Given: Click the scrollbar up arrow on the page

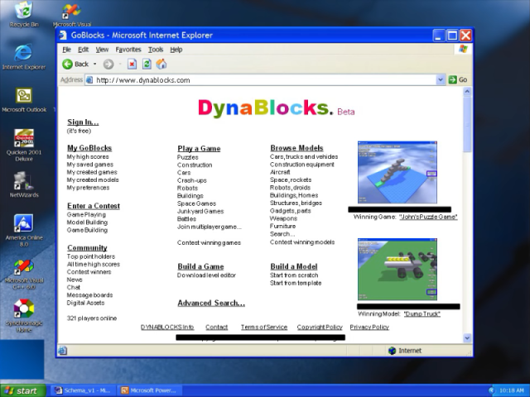Looking at the screenshot, I should tap(467, 92).
